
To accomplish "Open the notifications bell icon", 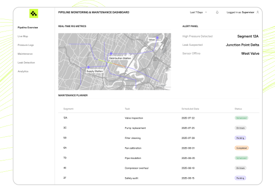I will tap(217, 12).
